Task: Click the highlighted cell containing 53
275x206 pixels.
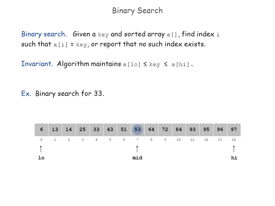Action: coord(137,130)
